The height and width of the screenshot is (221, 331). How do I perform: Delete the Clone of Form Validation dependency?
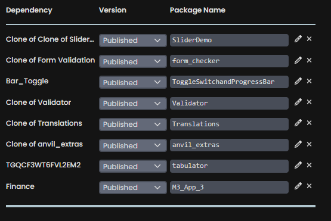click(x=309, y=60)
